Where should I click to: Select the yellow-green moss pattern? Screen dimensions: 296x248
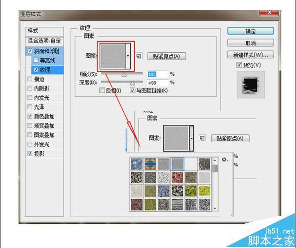pos(204,191)
